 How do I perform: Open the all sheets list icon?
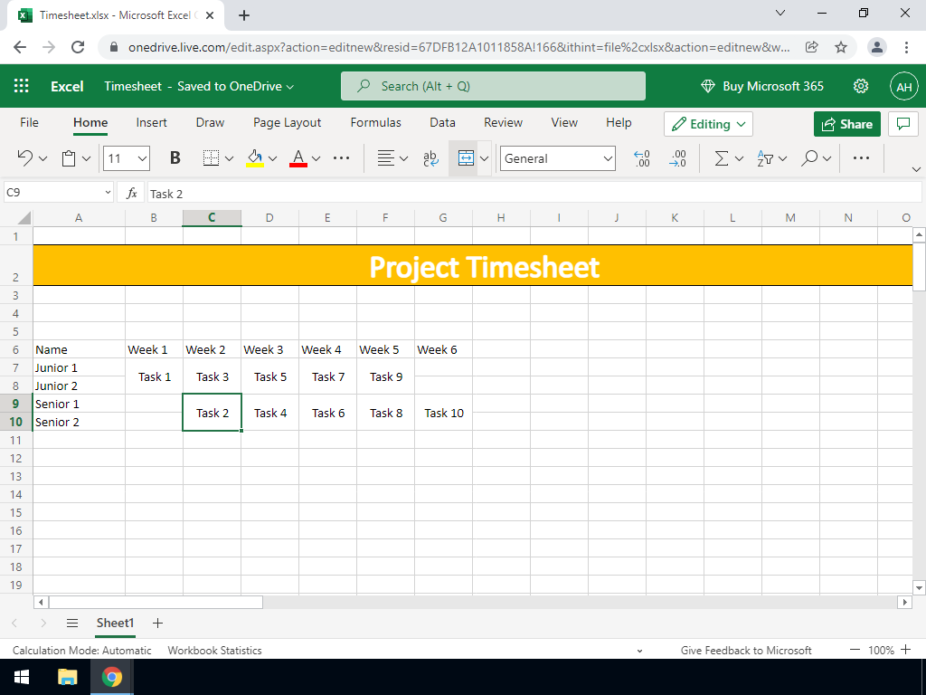click(72, 623)
